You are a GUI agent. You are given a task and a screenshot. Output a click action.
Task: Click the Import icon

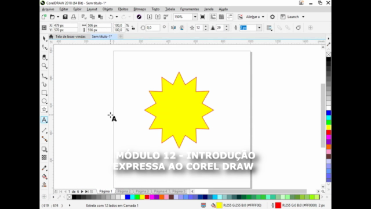point(150,17)
